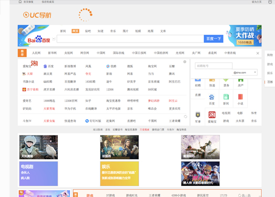This screenshot has height=197, width=275.
Task: Click the UC导航 logo
Action: [x=37, y=15]
